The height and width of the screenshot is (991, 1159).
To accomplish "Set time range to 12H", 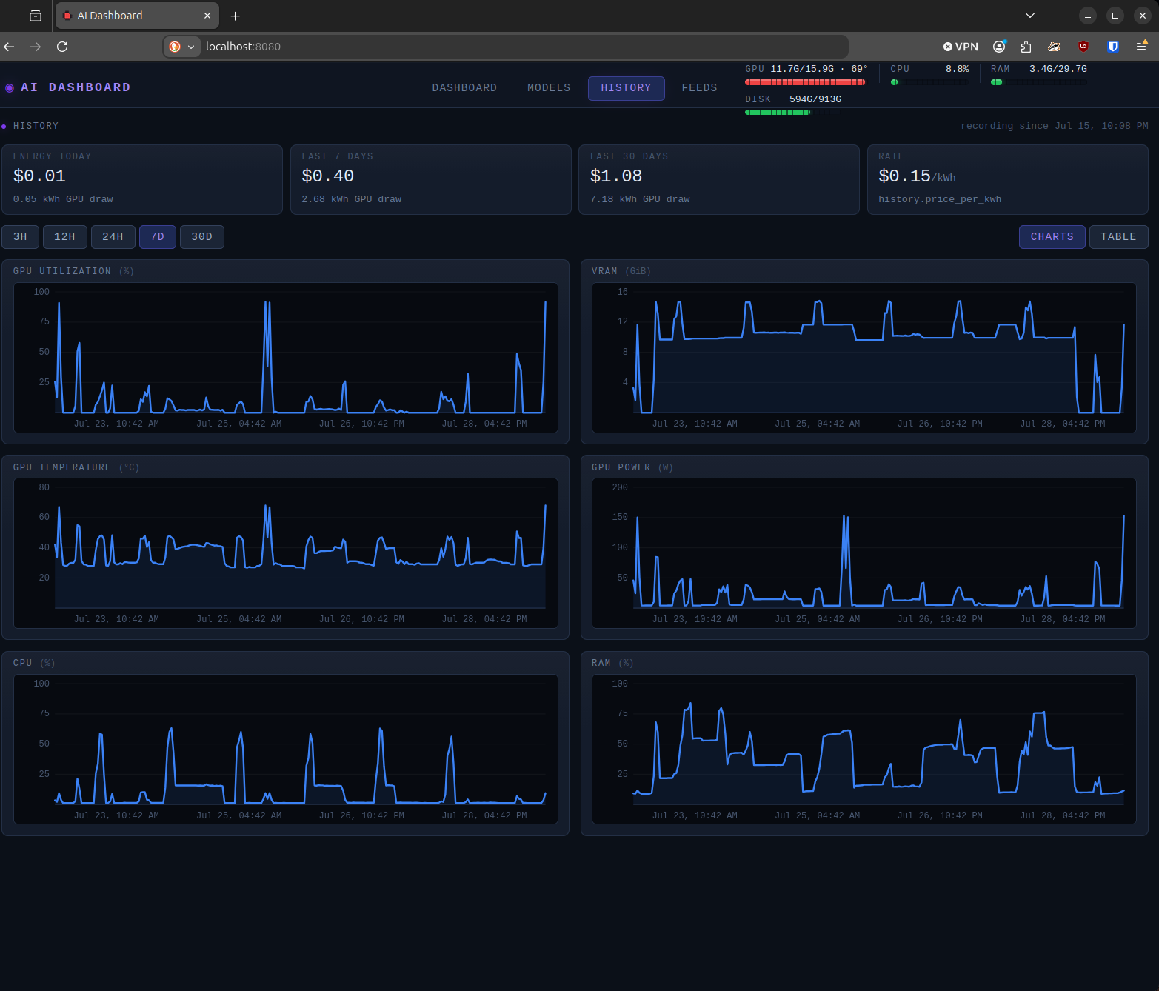I will tap(64, 237).
